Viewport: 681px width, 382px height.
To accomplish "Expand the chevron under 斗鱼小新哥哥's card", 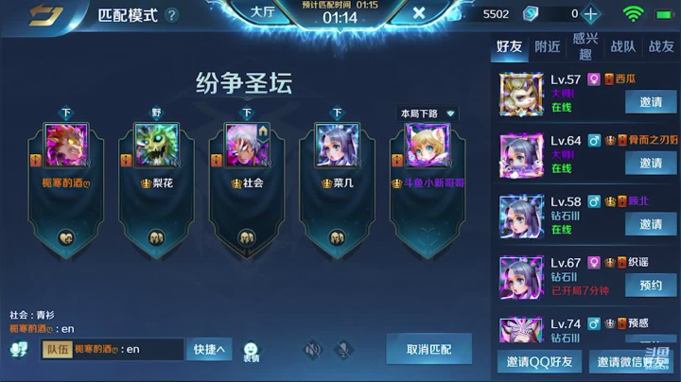I will (428, 234).
